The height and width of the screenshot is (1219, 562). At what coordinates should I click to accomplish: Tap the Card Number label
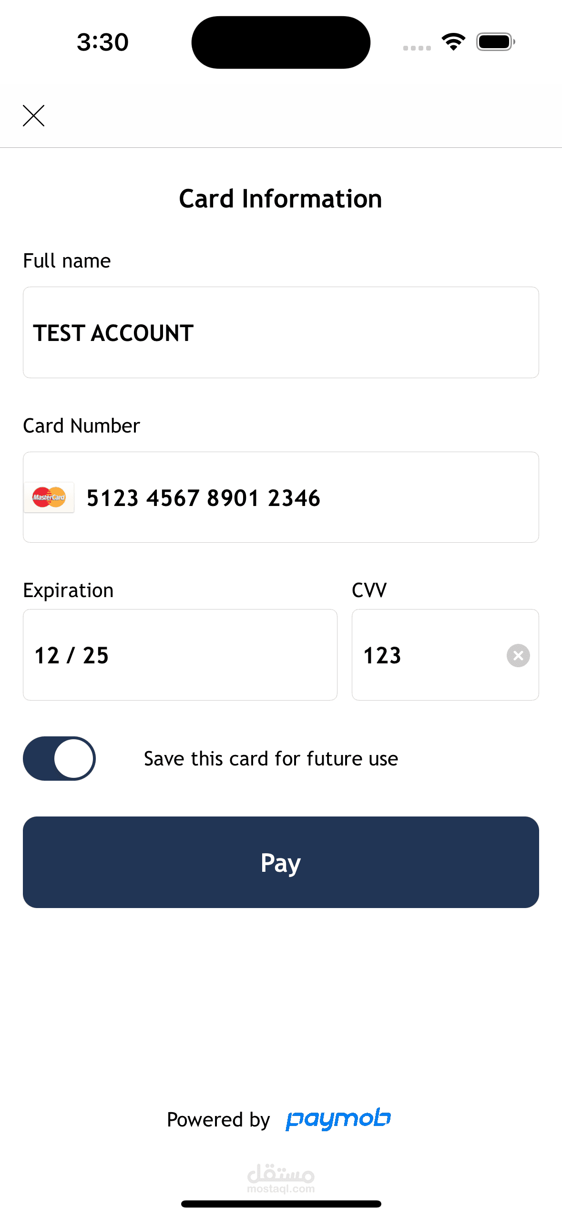coord(82,425)
